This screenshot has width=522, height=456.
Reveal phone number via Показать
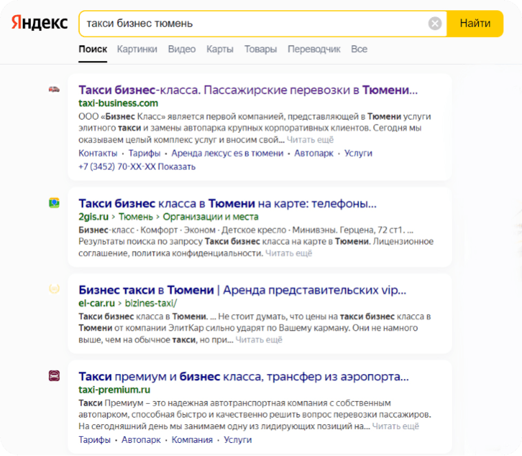(177, 166)
